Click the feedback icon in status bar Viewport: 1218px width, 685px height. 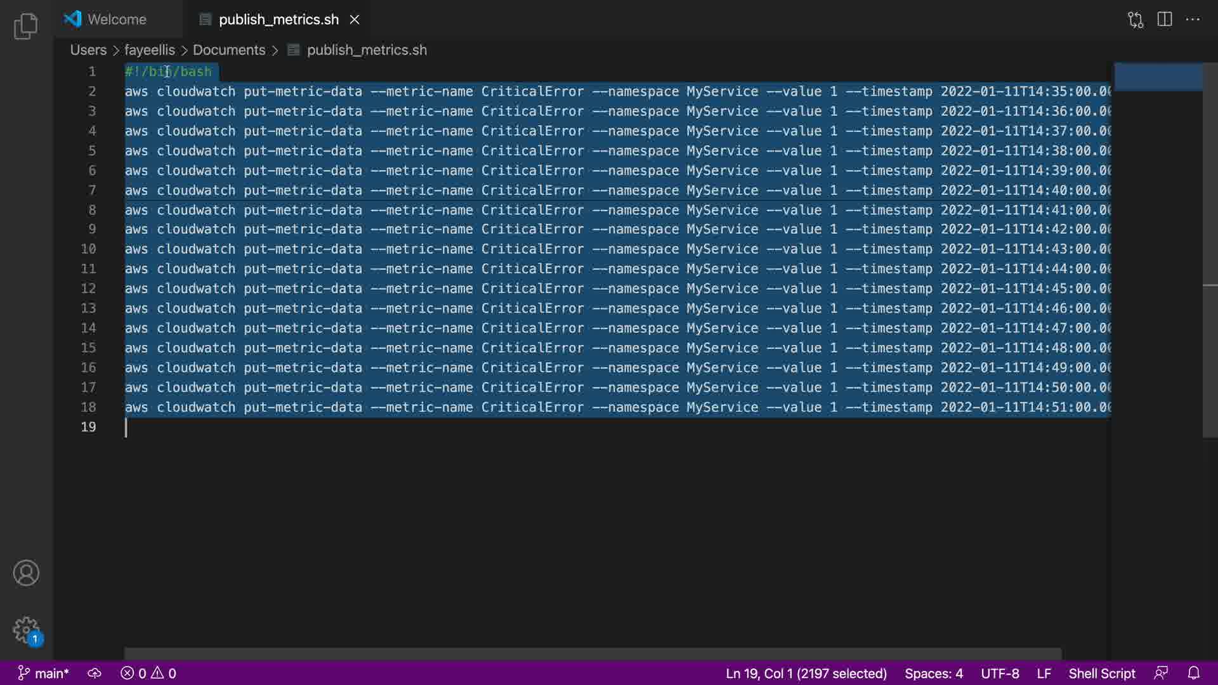pyautogui.click(x=1161, y=673)
